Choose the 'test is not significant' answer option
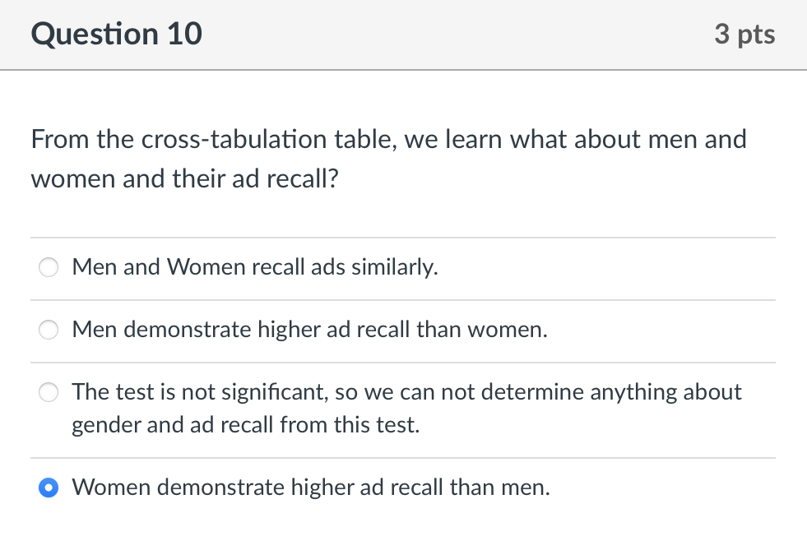The width and height of the screenshot is (807, 541). pyautogui.click(x=48, y=392)
